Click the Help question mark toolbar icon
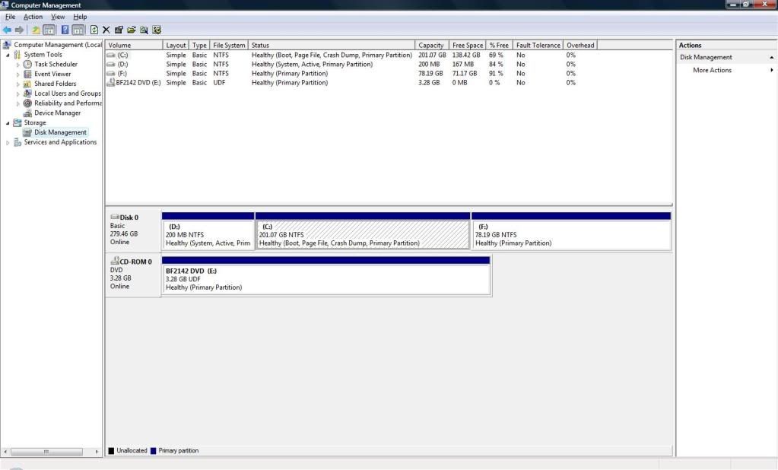Image resolution: width=778 pixels, height=470 pixels. point(65,30)
